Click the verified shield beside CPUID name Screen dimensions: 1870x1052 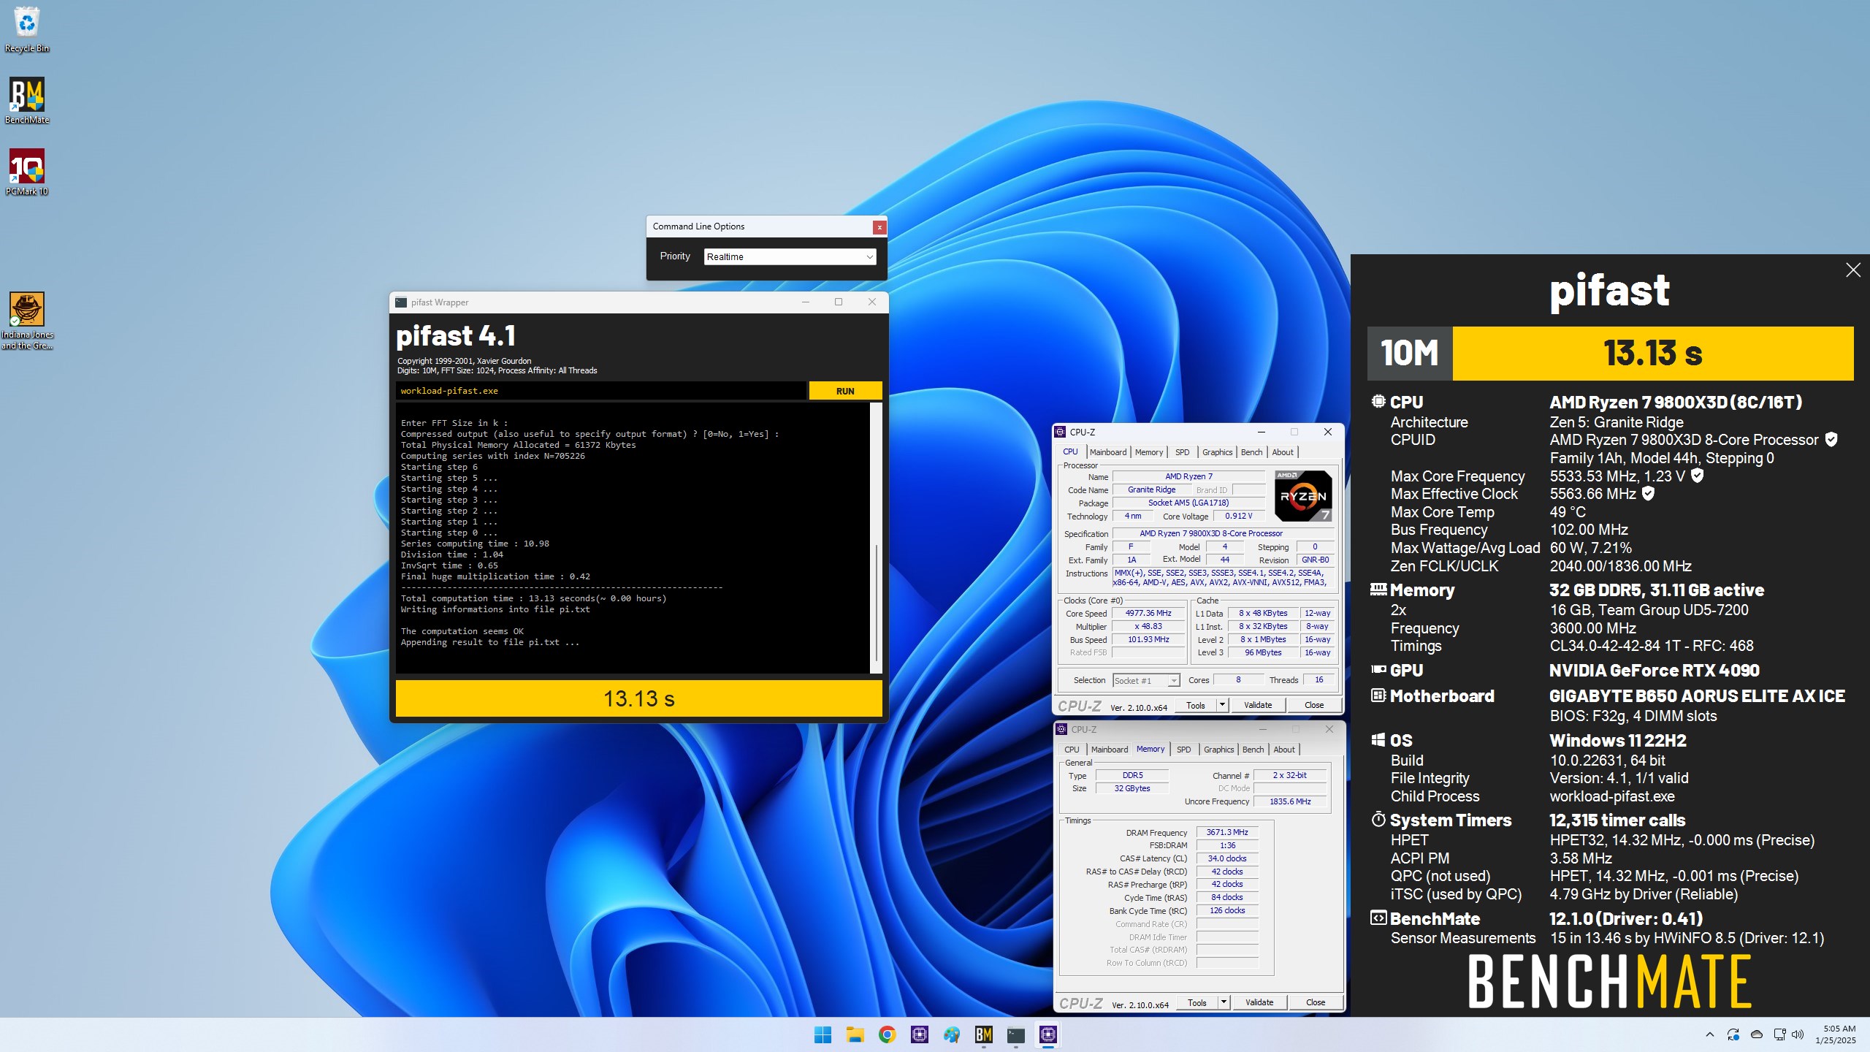(1831, 439)
